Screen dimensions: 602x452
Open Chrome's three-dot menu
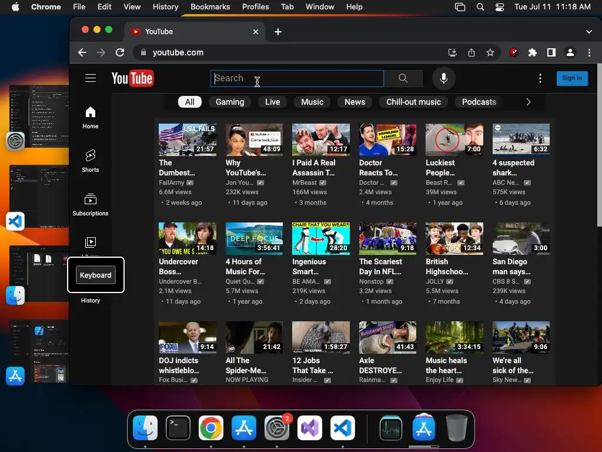click(x=589, y=52)
